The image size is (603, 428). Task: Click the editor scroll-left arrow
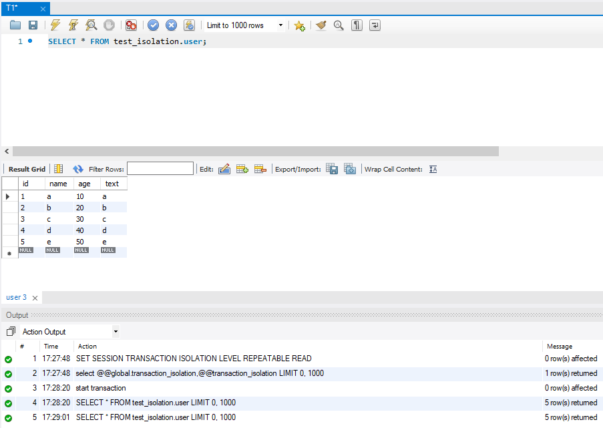pyautogui.click(x=7, y=151)
